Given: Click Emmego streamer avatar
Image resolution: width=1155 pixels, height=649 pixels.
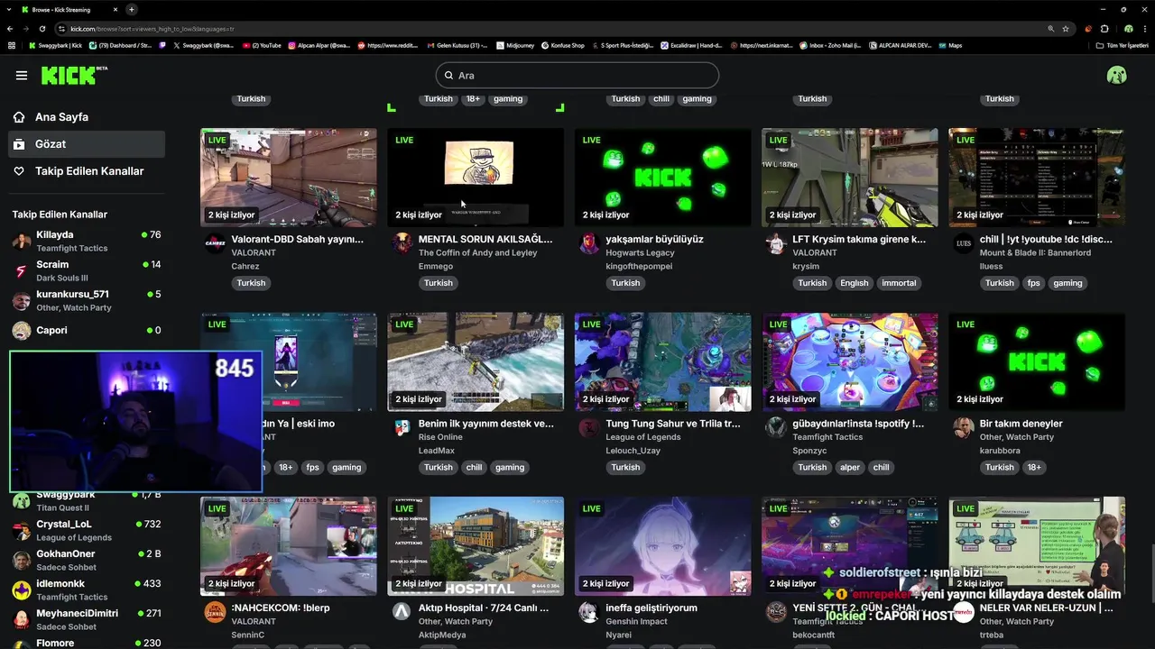Looking at the screenshot, I should tap(402, 244).
